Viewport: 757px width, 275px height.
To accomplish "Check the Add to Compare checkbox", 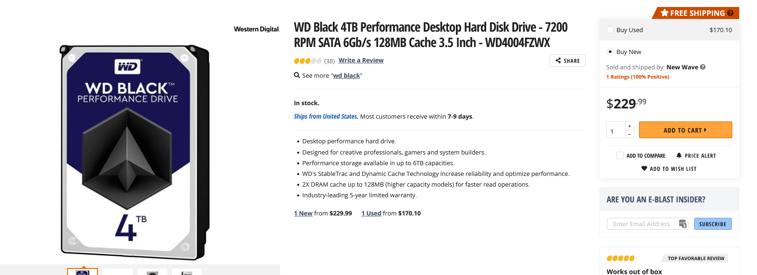I will pos(620,155).
